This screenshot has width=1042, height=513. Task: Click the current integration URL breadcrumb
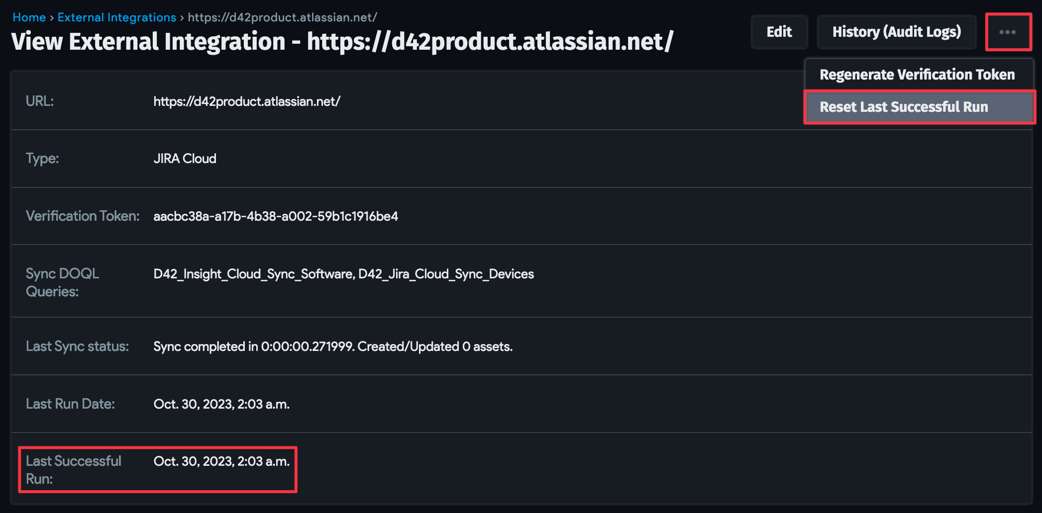pos(282,17)
